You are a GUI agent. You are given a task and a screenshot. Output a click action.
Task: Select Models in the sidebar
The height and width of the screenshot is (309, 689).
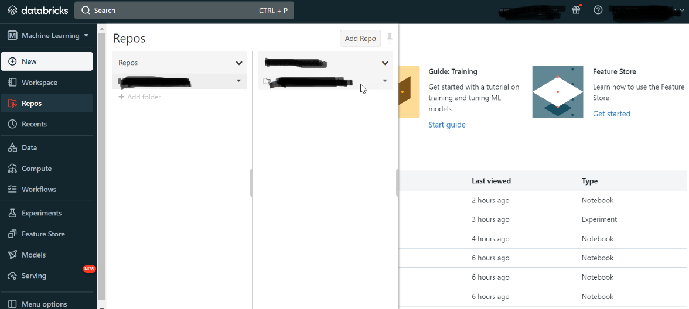(33, 255)
